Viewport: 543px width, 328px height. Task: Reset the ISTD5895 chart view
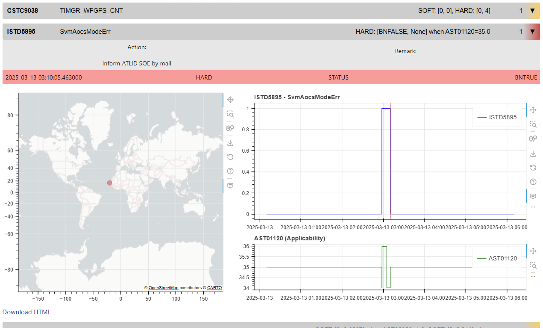click(533, 168)
